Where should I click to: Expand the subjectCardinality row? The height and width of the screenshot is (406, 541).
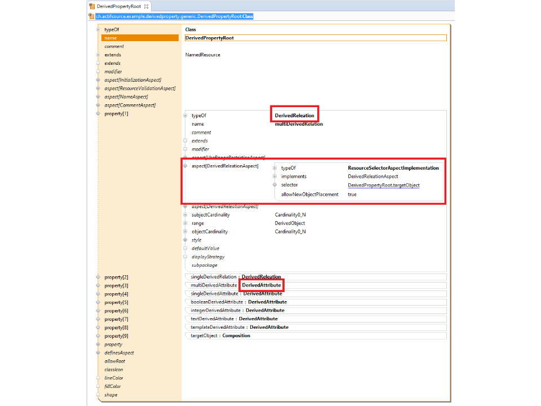pyautogui.click(x=185, y=215)
